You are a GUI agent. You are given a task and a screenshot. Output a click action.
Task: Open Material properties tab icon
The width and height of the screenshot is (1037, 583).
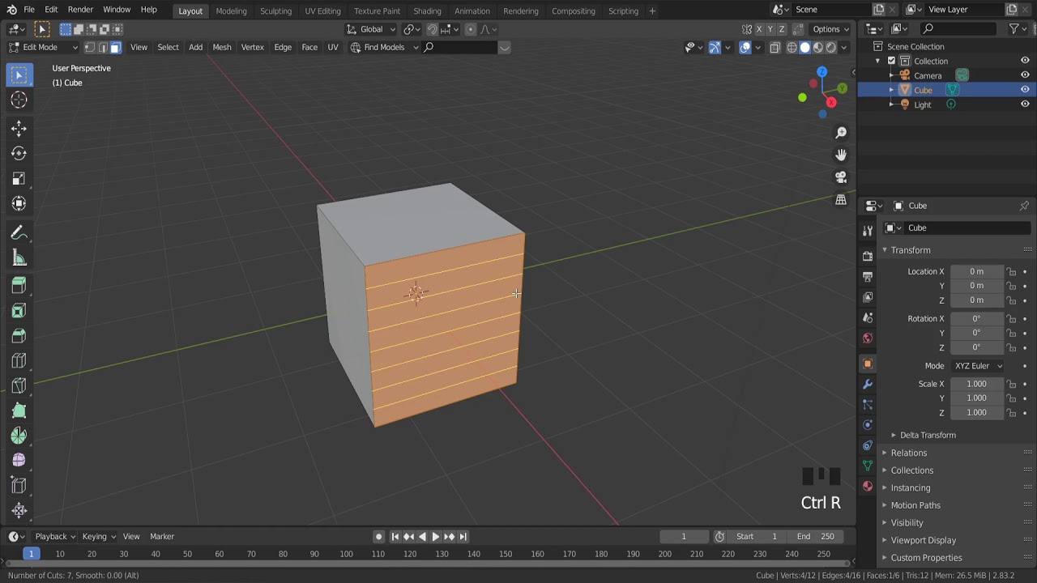[x=868, y=486]
